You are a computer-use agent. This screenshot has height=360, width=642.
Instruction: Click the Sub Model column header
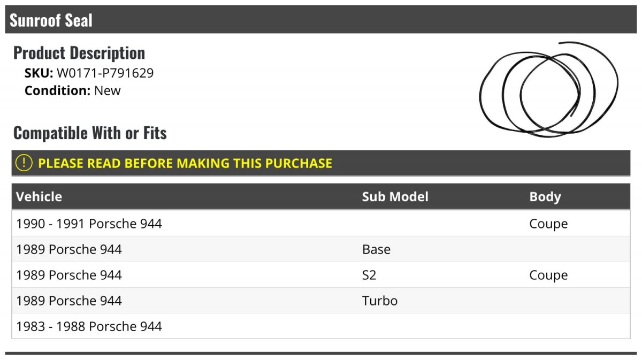[395, 197]
